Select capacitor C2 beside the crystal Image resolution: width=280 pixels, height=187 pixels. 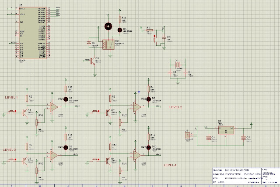(x=170, y=72)
